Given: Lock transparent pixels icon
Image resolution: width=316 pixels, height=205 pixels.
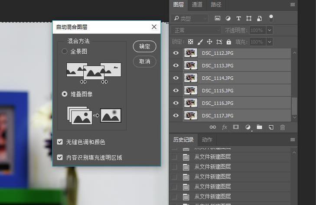Looking at the screenshot, I should (x=190, y=42).
